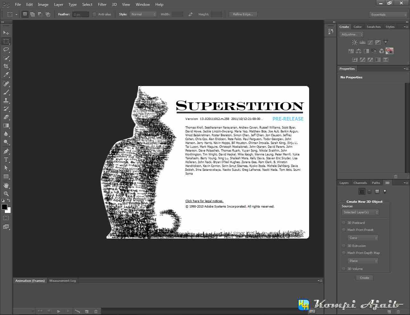Delete the selected animation frame
Image resolution: width=410 pixels, height=315 pixels.
tap(96, 311)
